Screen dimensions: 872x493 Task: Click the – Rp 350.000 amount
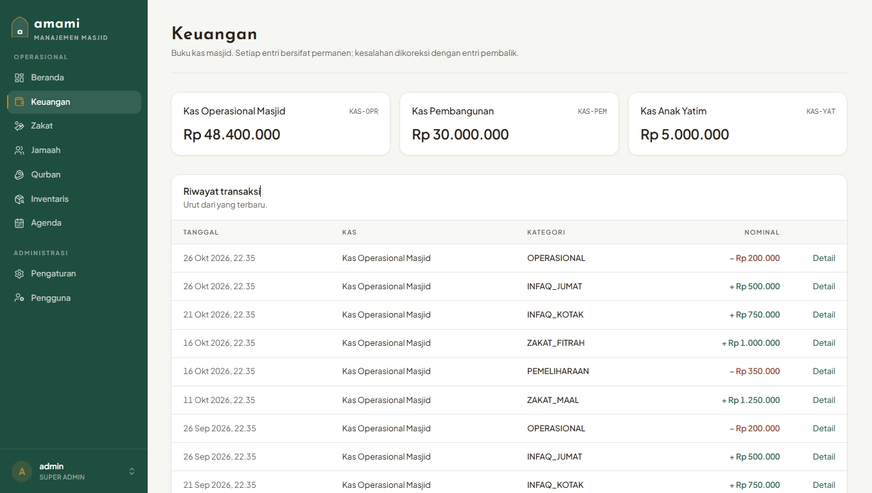[x=754, y=372]
